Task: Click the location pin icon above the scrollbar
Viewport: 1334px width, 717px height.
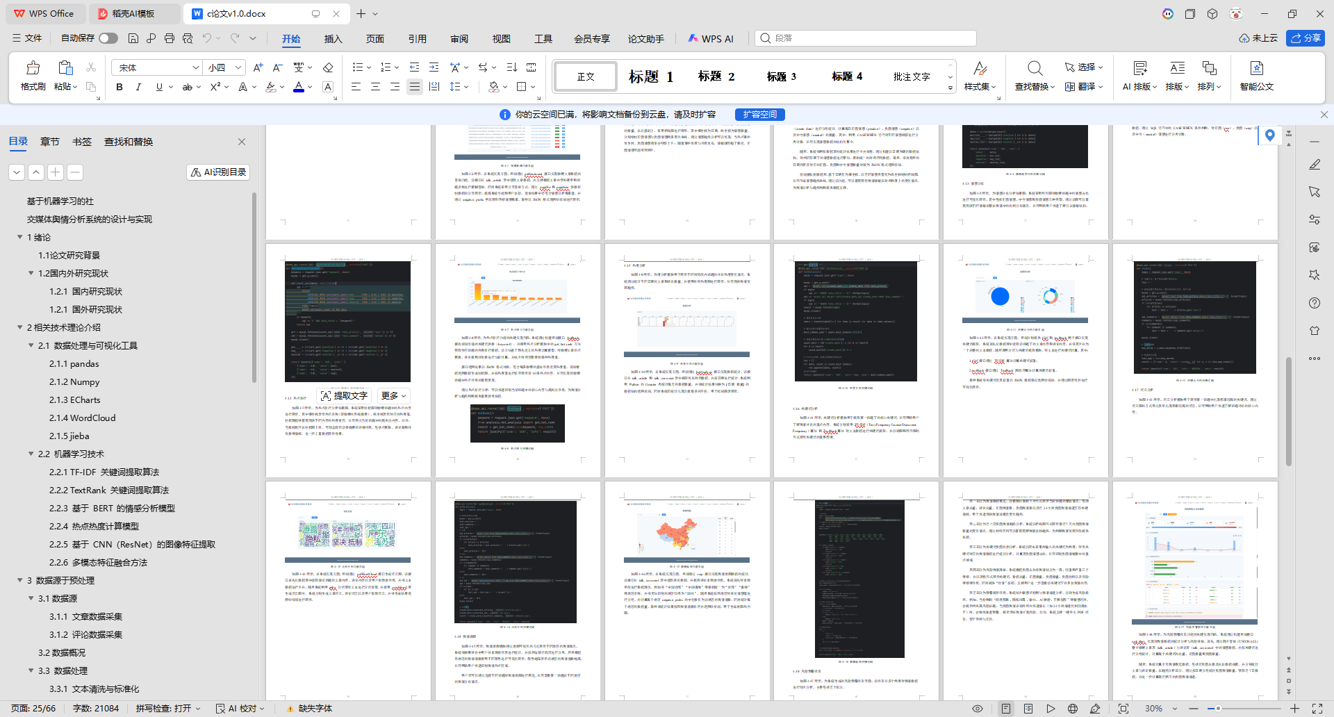Action: (1270, 135)
